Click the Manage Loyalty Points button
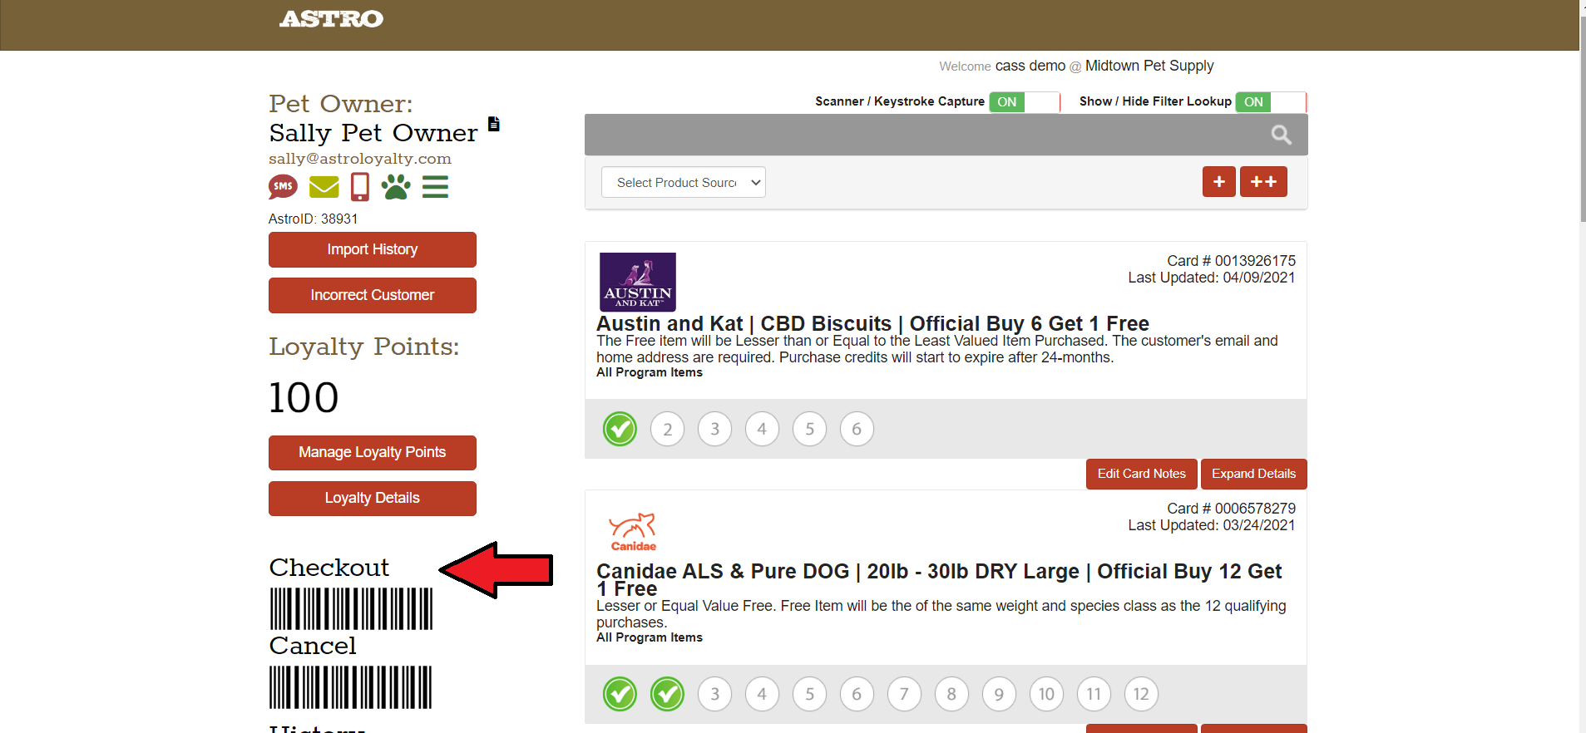The width and height of the screenshot is (1586, 733). pyautogui.click(x=372, y=452)
